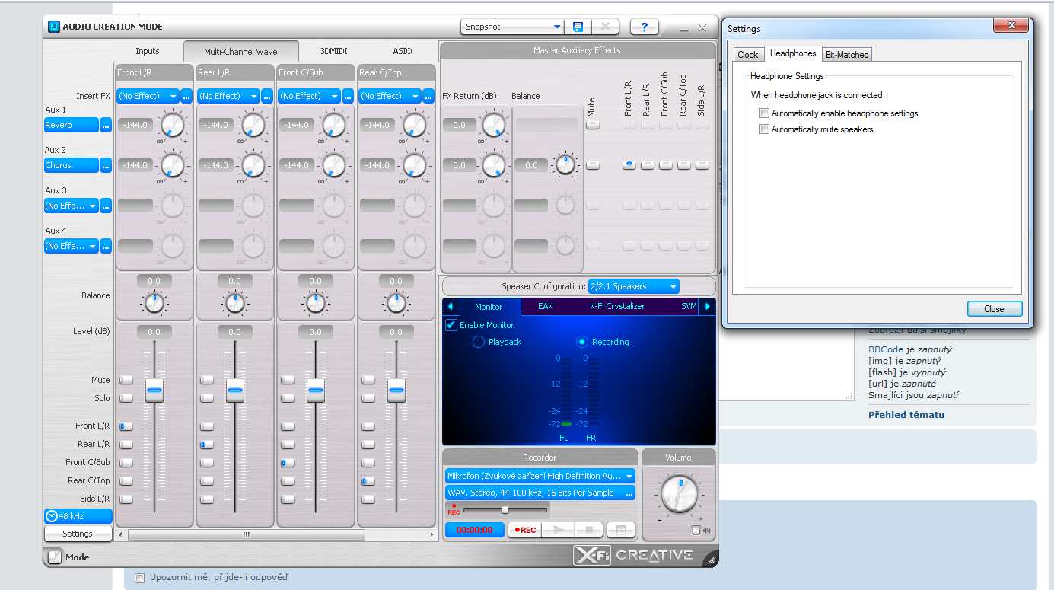The image size is (1054, 590).
Task: Open the Speaker Configuration dropdown
Action: (634, 286)
